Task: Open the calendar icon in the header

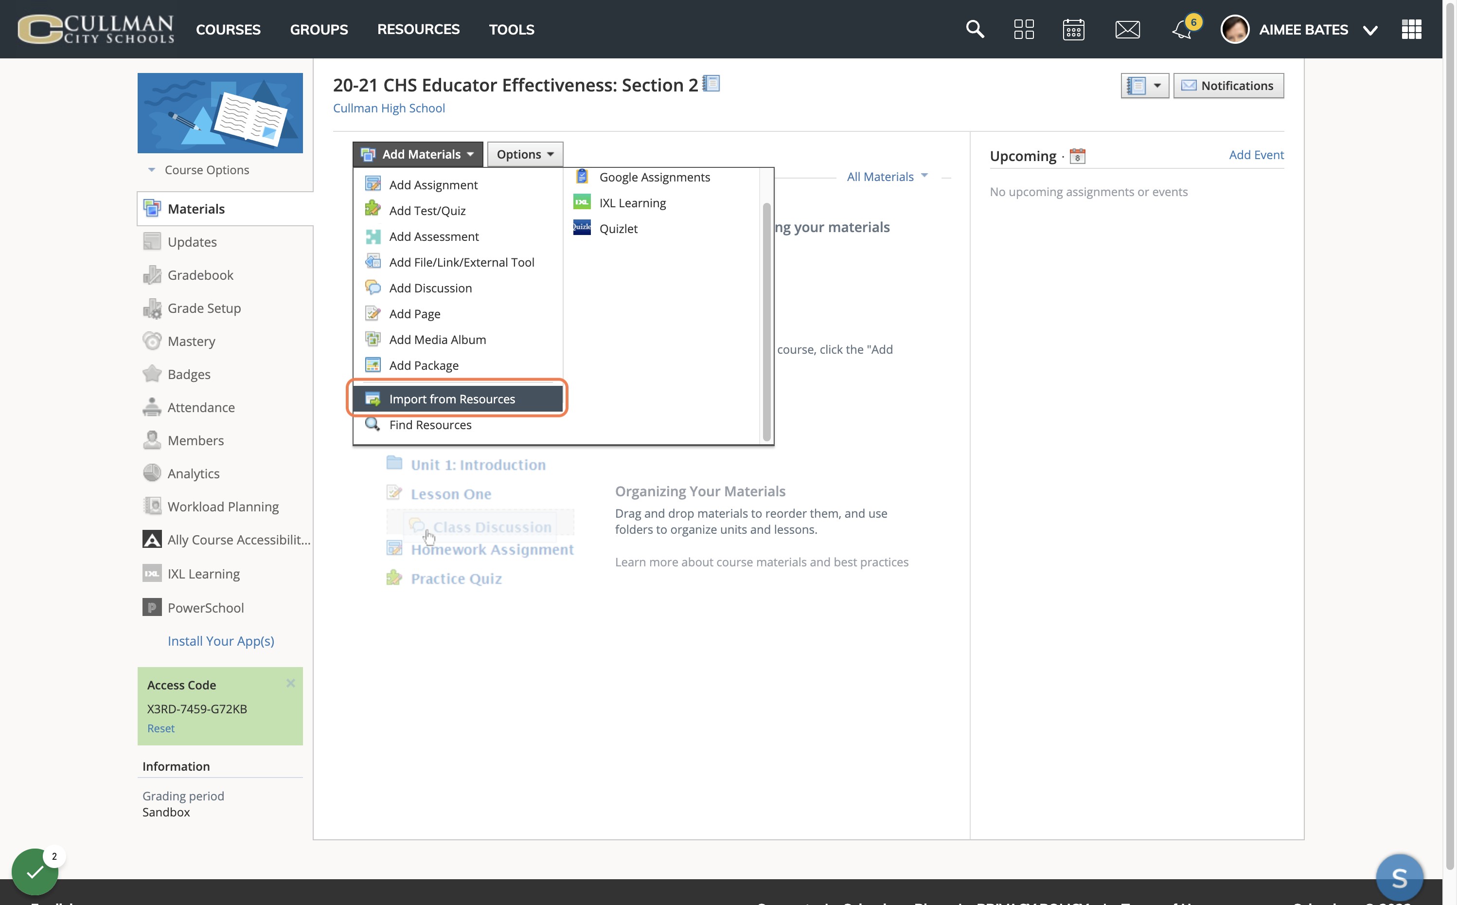Action: (x=1074, y=29)
